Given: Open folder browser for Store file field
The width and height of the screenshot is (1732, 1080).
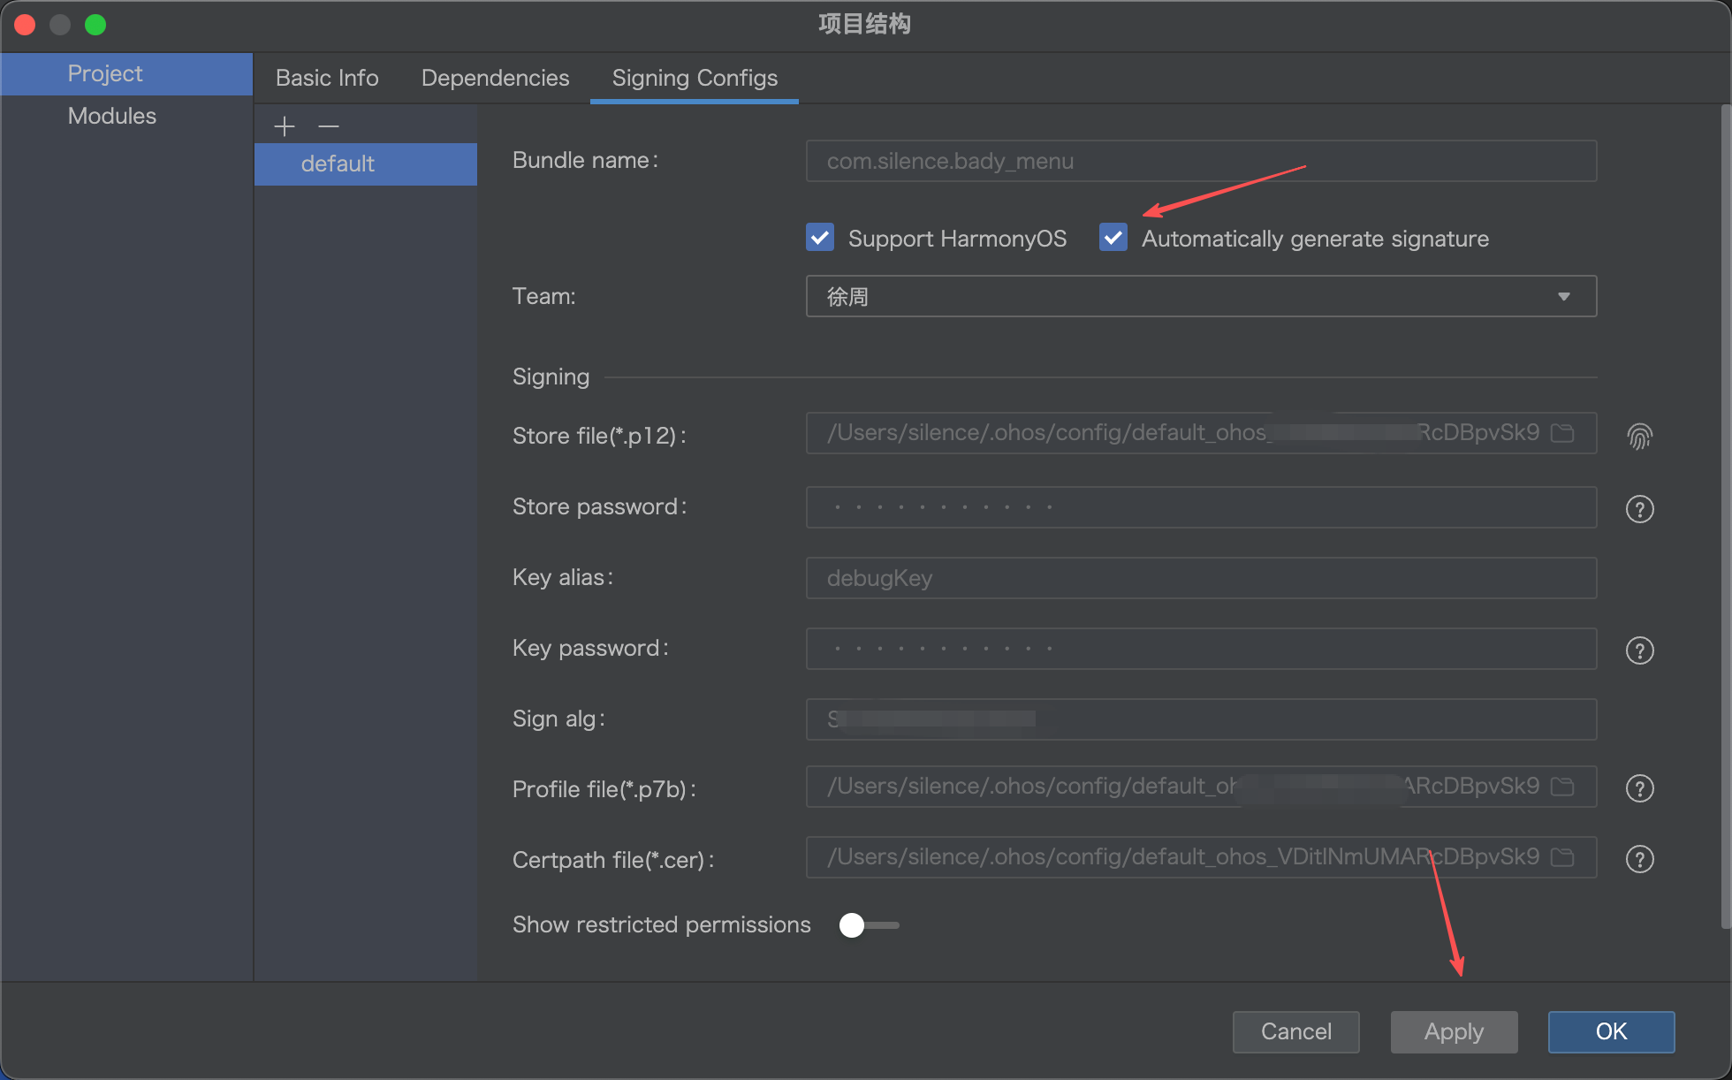Looking at the screenshot, I should tap(1562, 433).
